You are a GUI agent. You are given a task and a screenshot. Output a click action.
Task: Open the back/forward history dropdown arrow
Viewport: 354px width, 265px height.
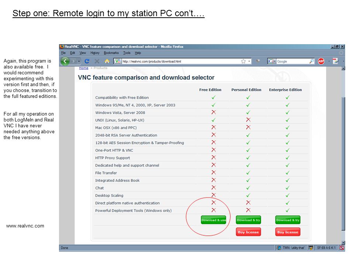pos(79,61)
